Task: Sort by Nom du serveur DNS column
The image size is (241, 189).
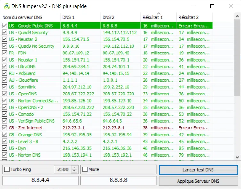Action: pos(30,17)
